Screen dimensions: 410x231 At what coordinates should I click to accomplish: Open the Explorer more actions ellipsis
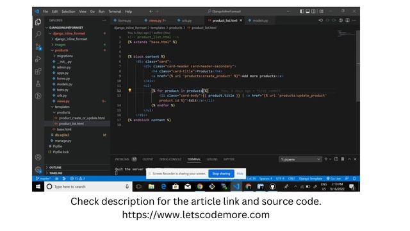point(104,20)
